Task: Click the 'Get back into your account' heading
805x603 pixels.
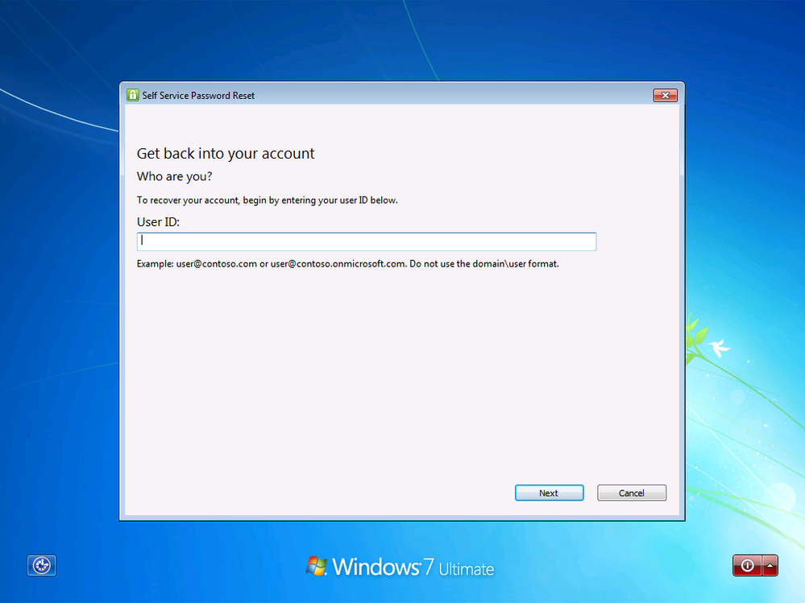Action: 226,153
